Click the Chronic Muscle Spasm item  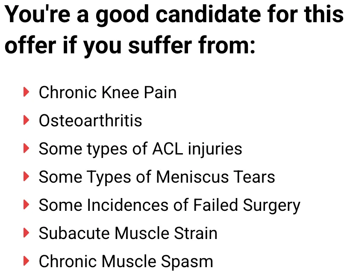point(126,262)
